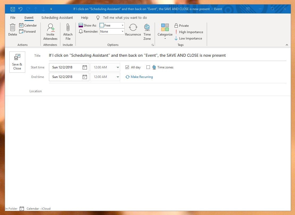Click the event body area

148,151
